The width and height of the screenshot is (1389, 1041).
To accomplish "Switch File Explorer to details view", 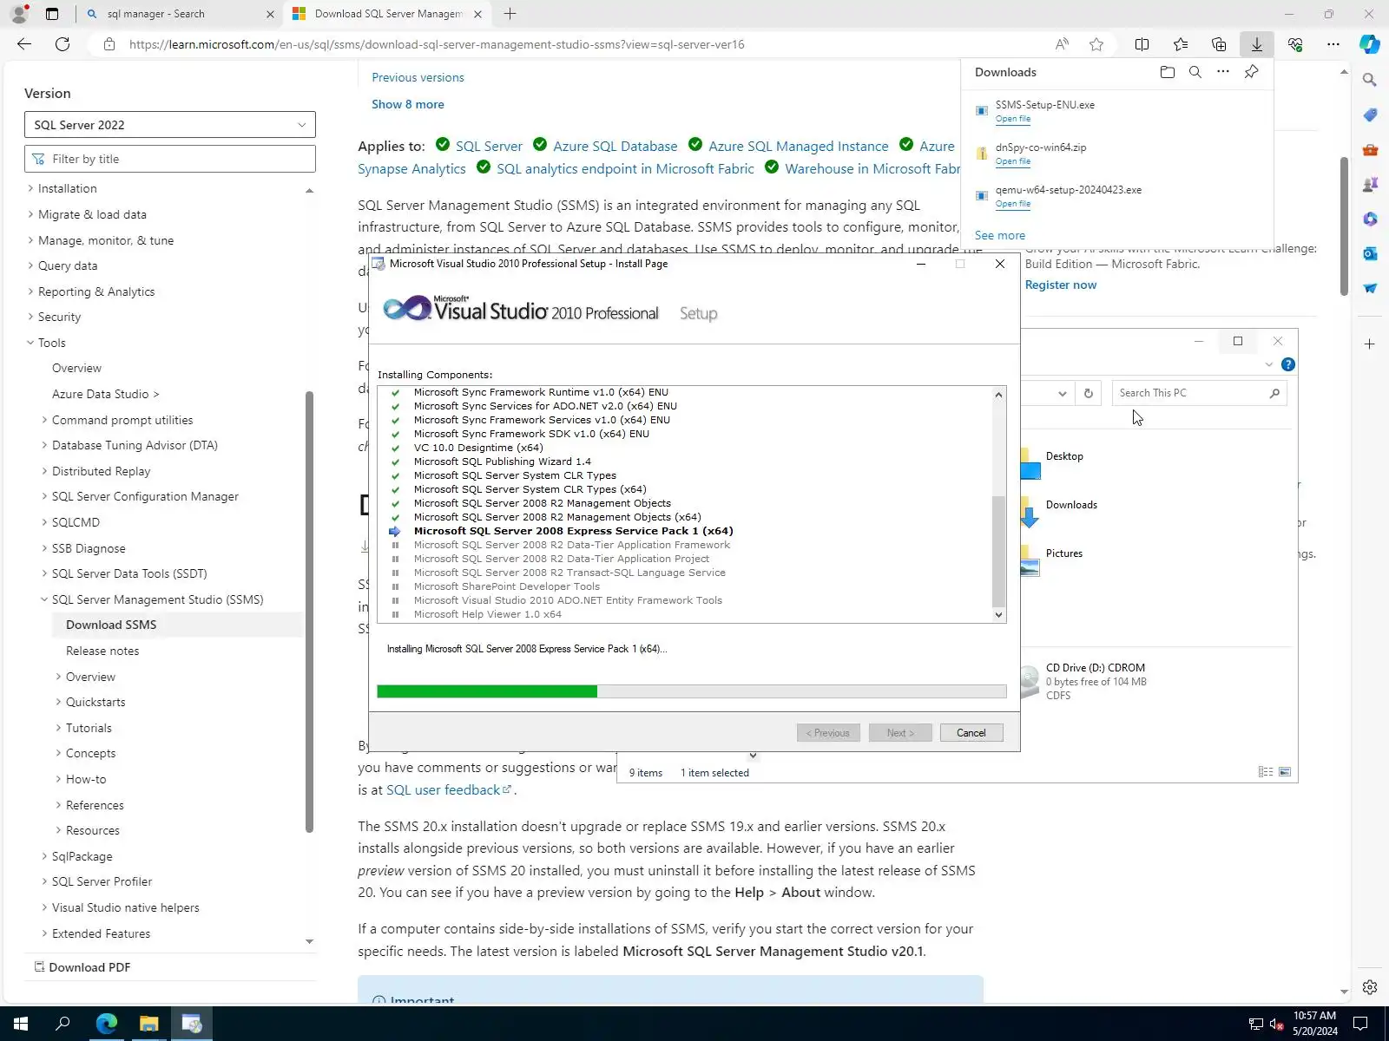I will point(1266,772).
